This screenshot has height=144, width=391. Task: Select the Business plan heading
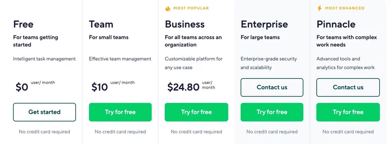[x=185, y=24]
